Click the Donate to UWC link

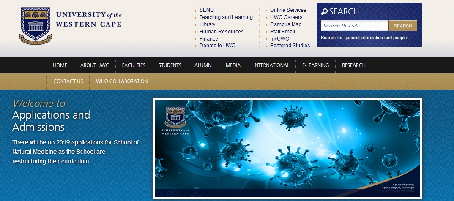pos(217,46)
